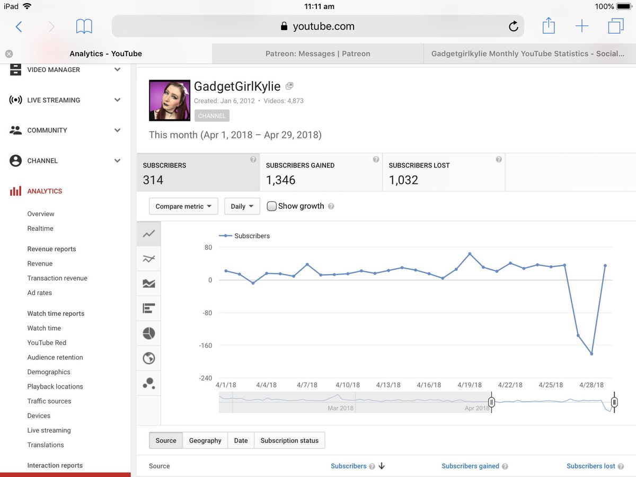The width and height of the screenshot is (636, 477).
Task: Open the Safari share sheet
Action: [549, 25]
